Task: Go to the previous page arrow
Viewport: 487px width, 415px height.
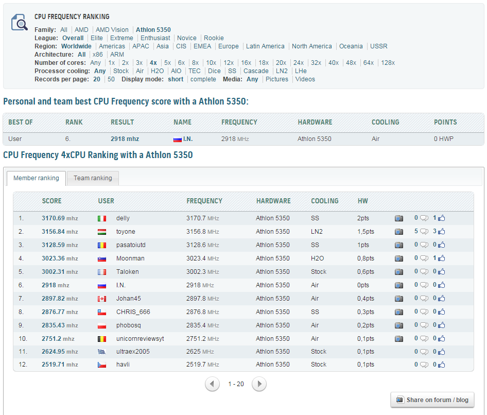Action: coord(212,384)
